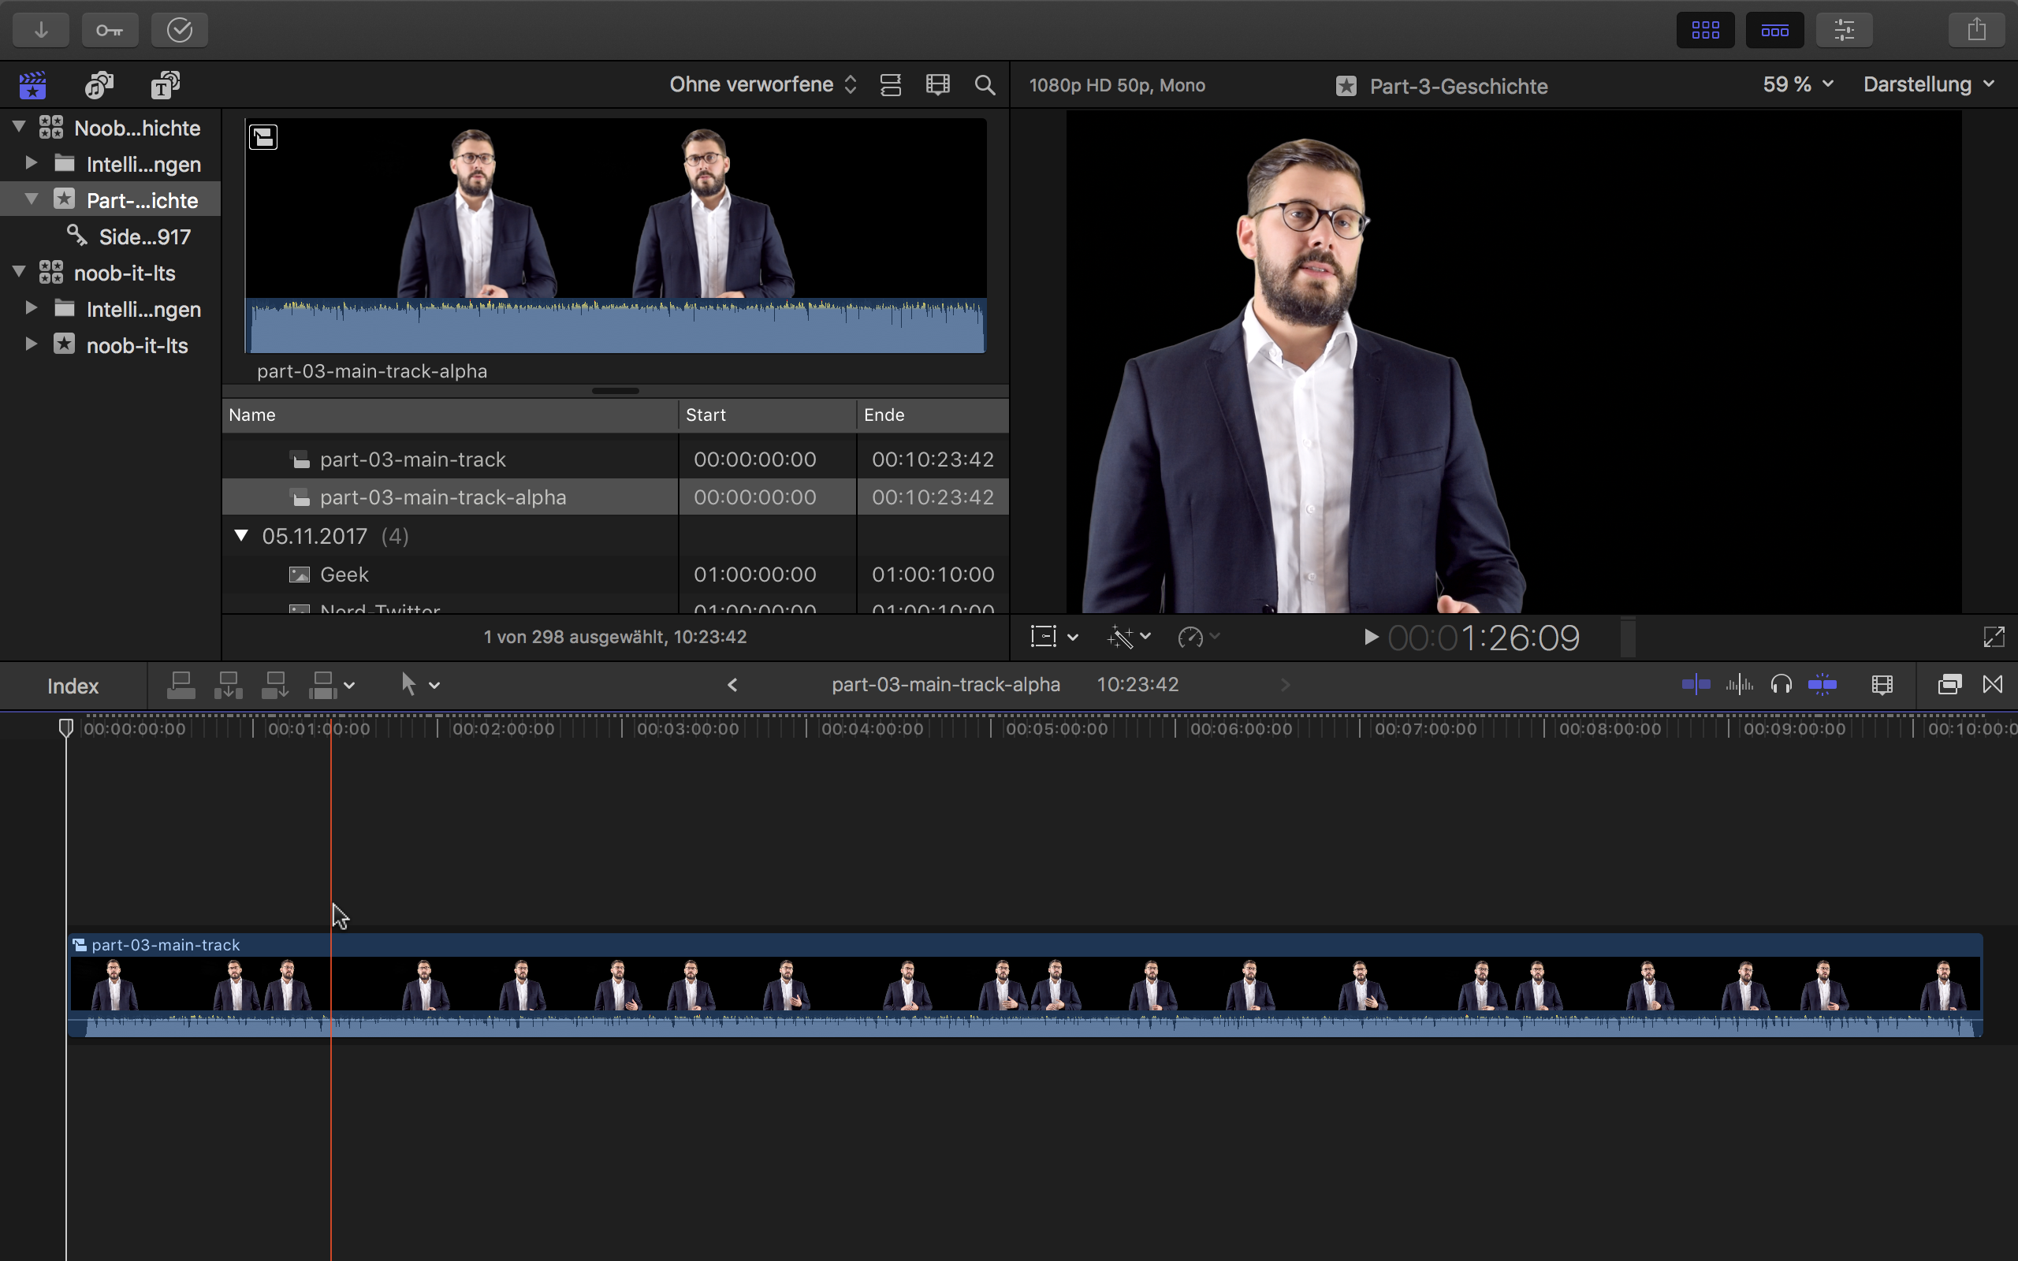Show the libraries sidebar

coord(32,85)
